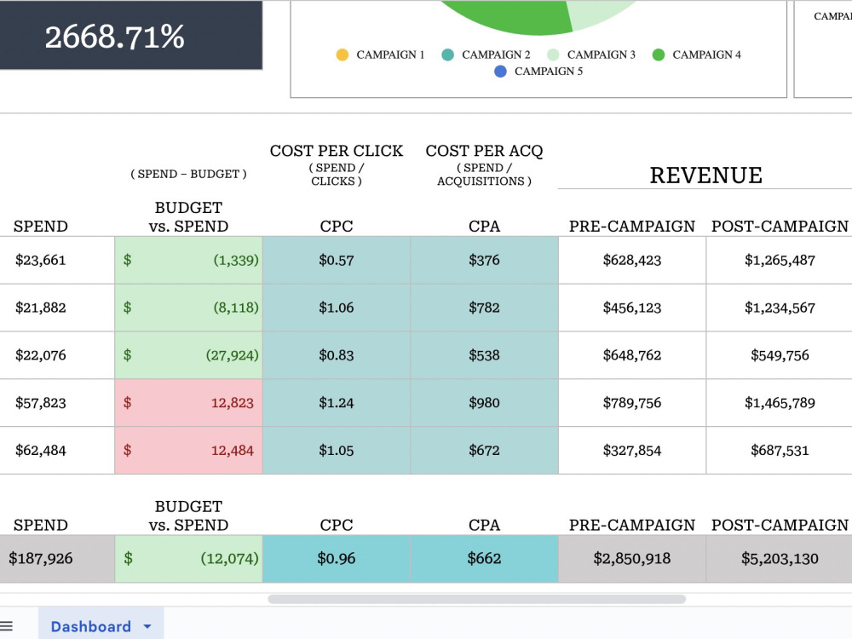Select total spend cell $187,926
Image resolution: width=852 pixels, height=639 pixels.
(57, 559)
